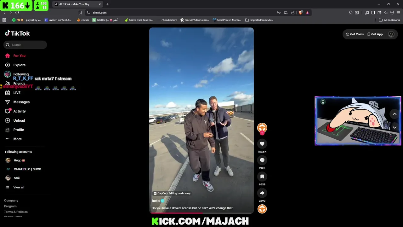The height and width of the screenshot is (227, 403).
Task: Save the video with the bookmark icon
Action: point(262,177)
